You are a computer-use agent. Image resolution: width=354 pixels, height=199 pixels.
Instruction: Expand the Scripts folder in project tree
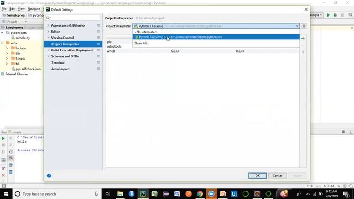[7, 59]
